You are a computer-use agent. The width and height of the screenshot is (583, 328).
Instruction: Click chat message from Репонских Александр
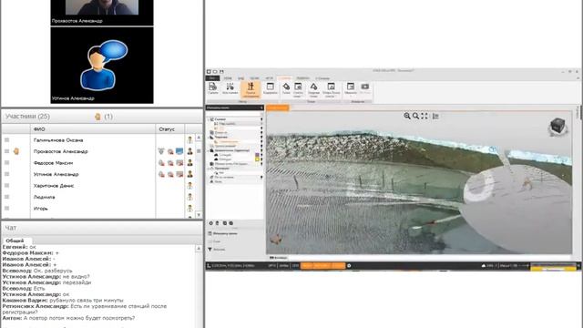85,309
